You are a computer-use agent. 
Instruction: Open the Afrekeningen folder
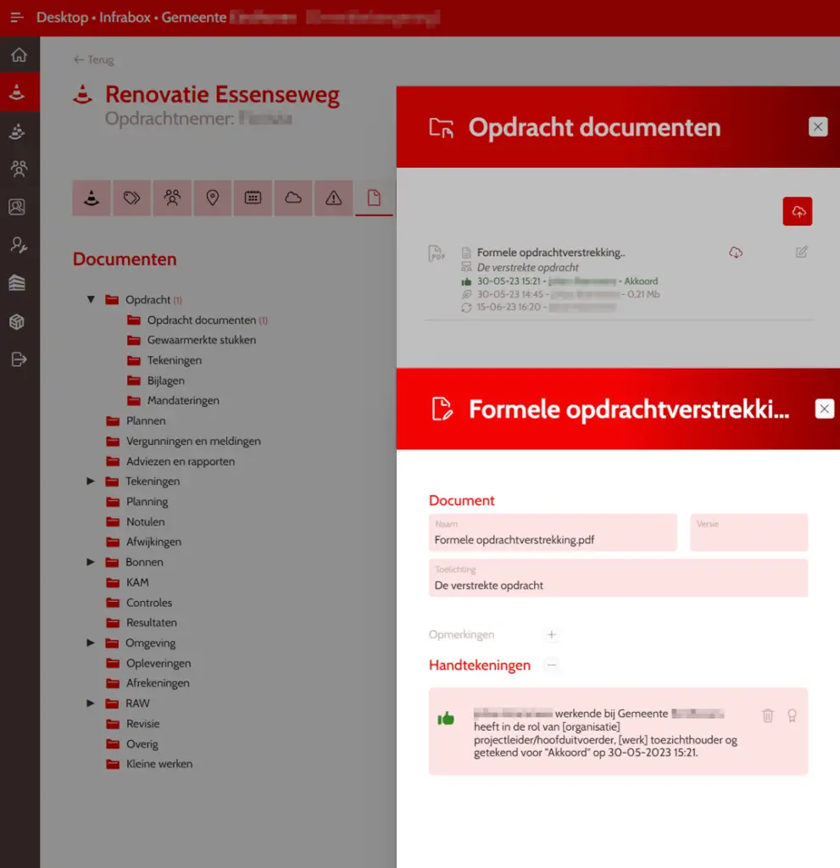click(147, 683)
